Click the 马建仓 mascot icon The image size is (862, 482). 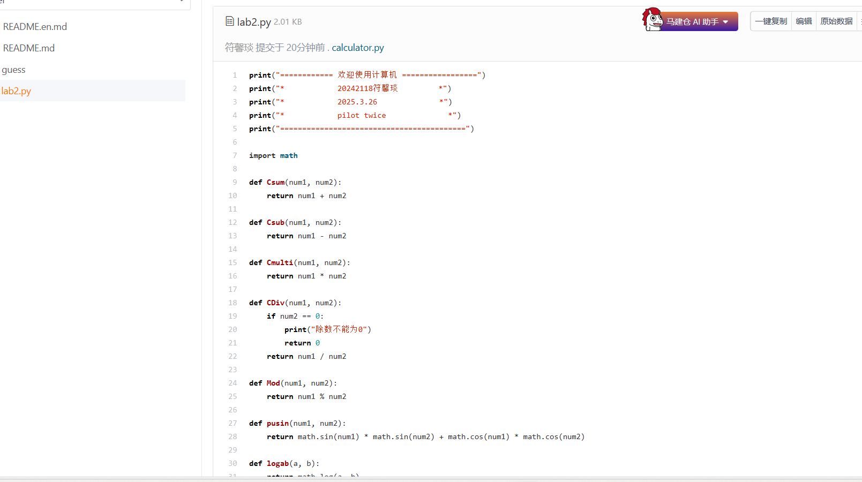coord(653,19)
